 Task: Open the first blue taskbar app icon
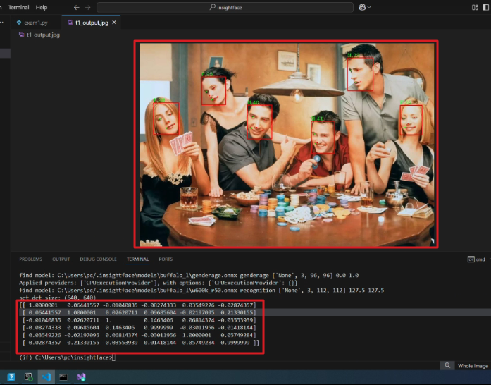click(11, 377)
